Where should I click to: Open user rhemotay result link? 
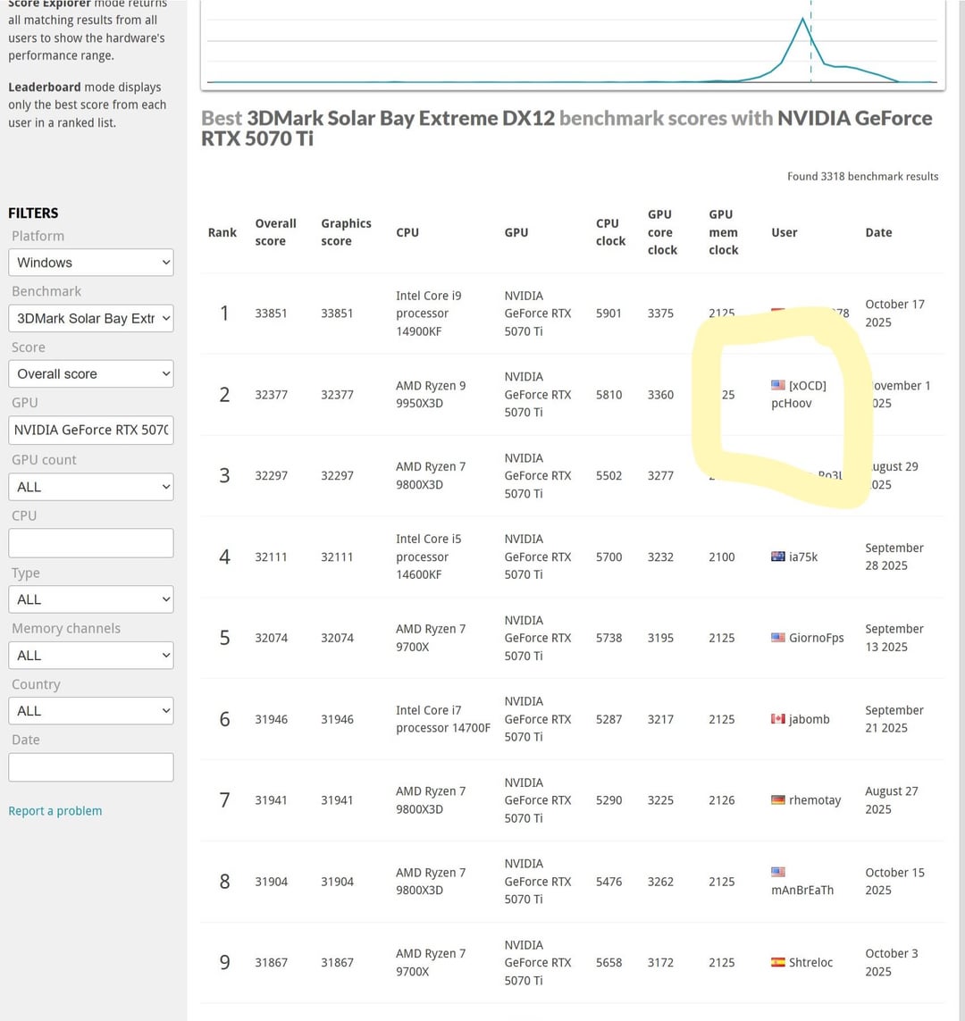tap(815, 799)
